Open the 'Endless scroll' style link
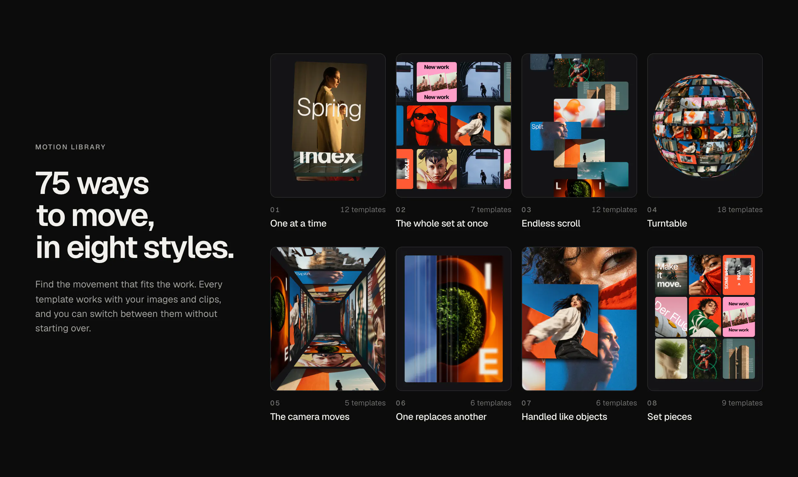 551,223
